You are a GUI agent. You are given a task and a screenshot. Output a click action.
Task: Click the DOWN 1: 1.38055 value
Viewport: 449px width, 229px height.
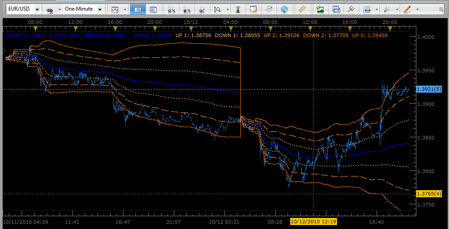238,36
